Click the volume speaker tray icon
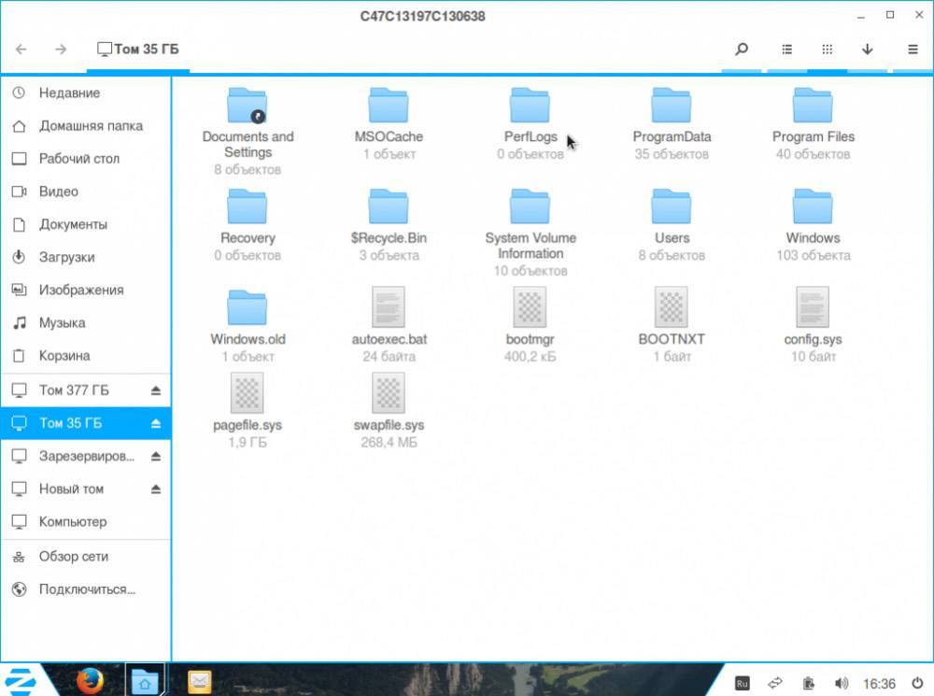 [x=841, y=682]
